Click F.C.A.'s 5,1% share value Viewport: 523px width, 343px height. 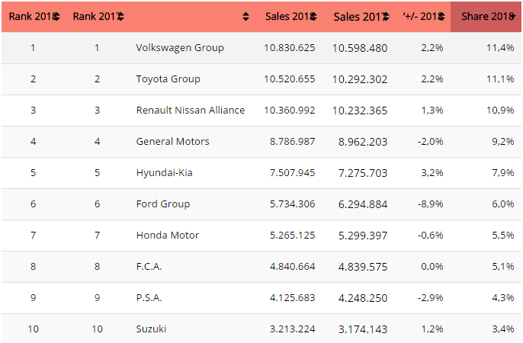(x=503, y=267)
